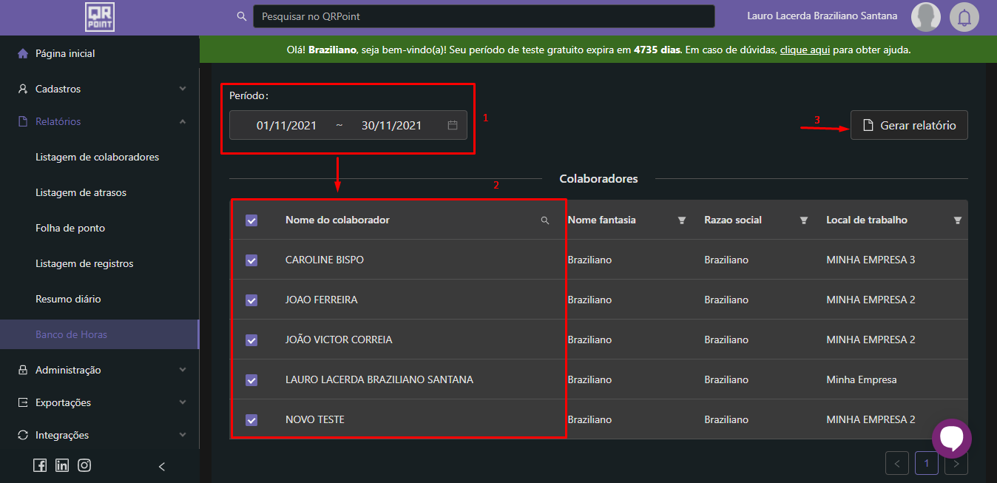Open the LinkedIn social icon

click(62, 465)
